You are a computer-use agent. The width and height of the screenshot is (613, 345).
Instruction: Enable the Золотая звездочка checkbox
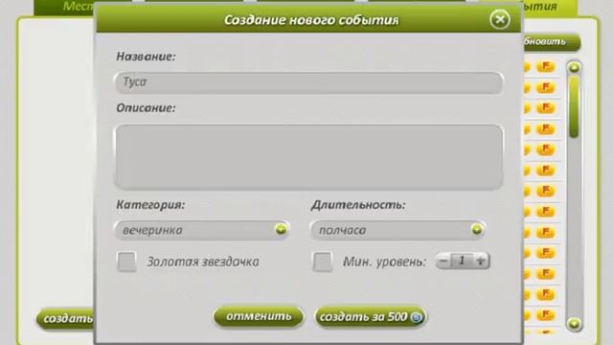[x=126, y=262]
